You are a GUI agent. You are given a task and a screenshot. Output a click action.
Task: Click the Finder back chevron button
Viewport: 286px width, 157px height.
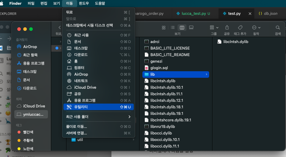[60, 27]
